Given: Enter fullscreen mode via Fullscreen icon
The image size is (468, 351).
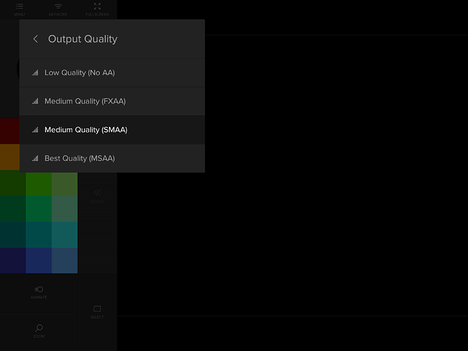Looking at the screenshot, I should tap(97, 8).
